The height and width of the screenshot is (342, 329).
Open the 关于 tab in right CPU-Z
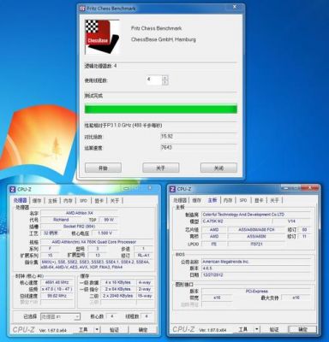[x=274, y=200]
